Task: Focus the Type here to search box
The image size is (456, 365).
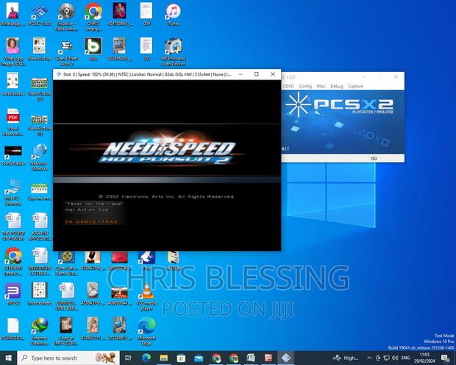Action: 68,358
